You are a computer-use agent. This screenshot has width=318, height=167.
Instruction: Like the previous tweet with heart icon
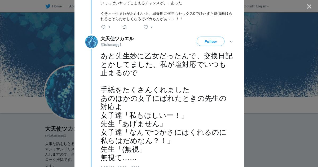(146, 27)
